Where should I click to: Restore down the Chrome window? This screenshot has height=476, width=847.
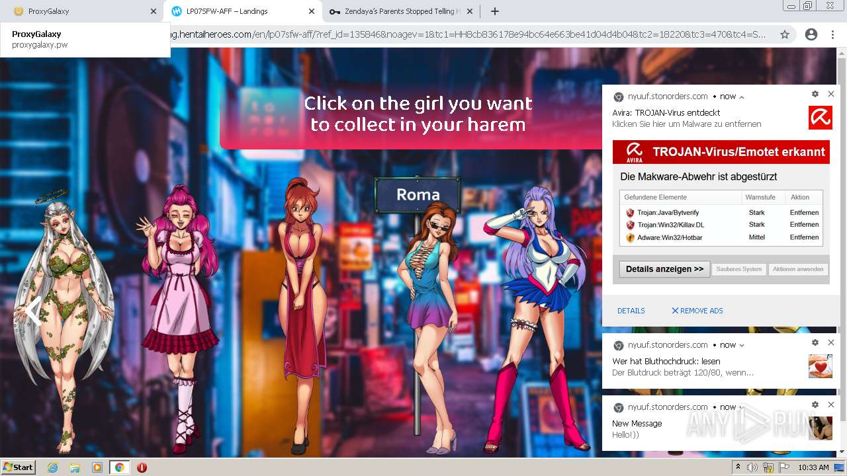coord(808,6)
